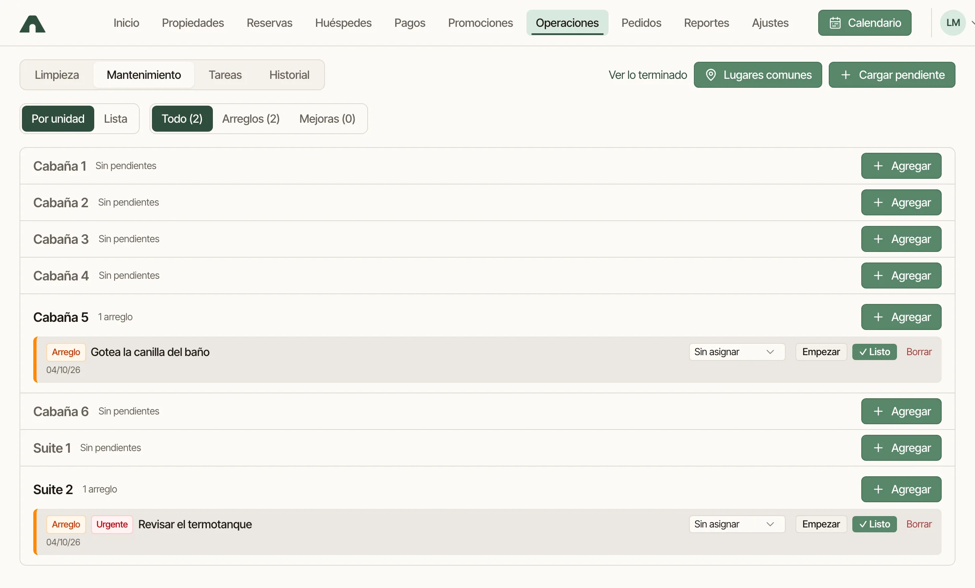Select the Operaciones nav item
Viewport: 975px width, 588px height.
point(567,23)
